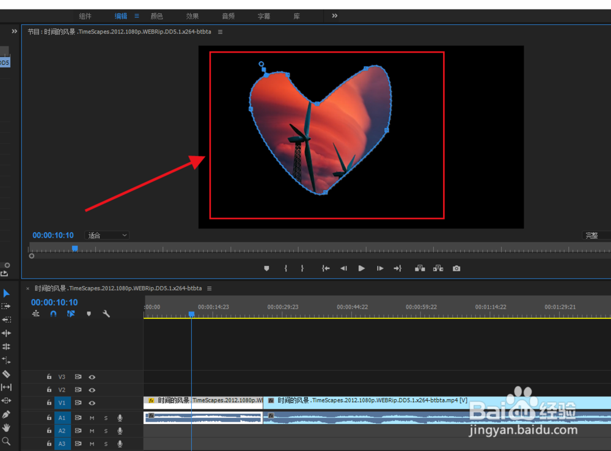
Task: Toggle V3 track visibility eye
Action: (92, 377)
